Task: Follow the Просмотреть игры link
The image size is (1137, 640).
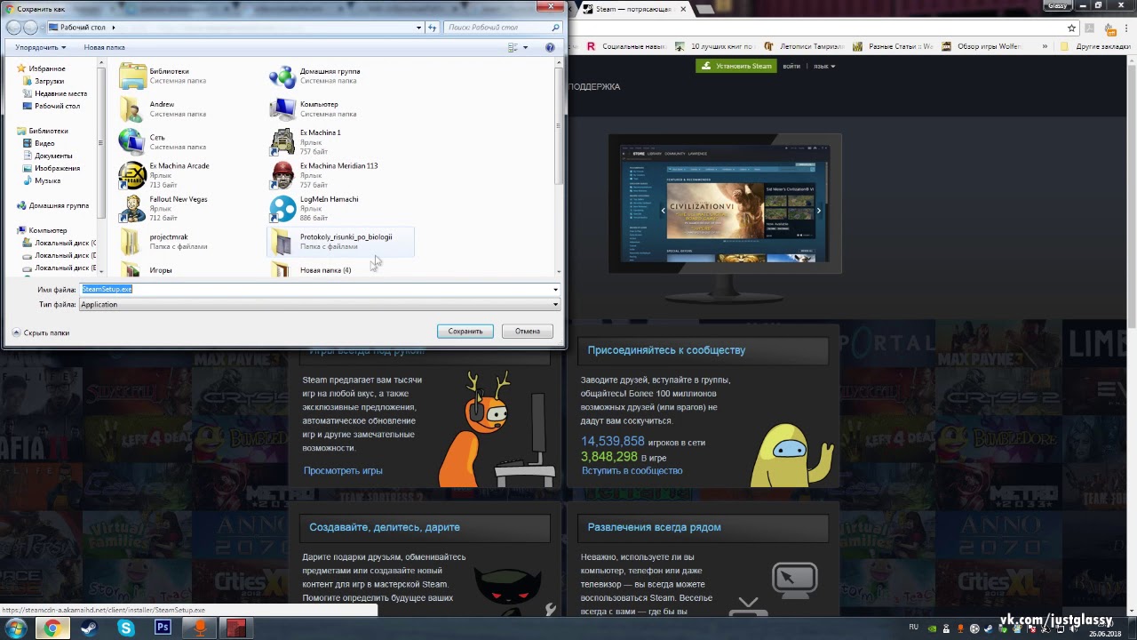Action: (x=343, y=470)
